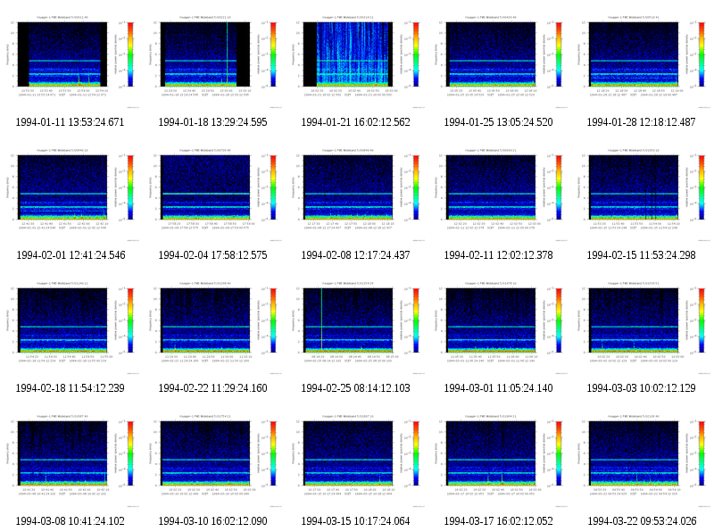Click the caption text 1994-02-15 11:53:24.298
Image resolution: width=714 pixels, height=532 pixels.
(641, 255)
